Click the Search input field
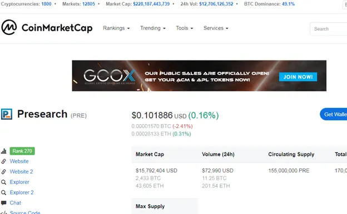Image resolution: width=347 pixels, height=214 pixels. (329, 29)
